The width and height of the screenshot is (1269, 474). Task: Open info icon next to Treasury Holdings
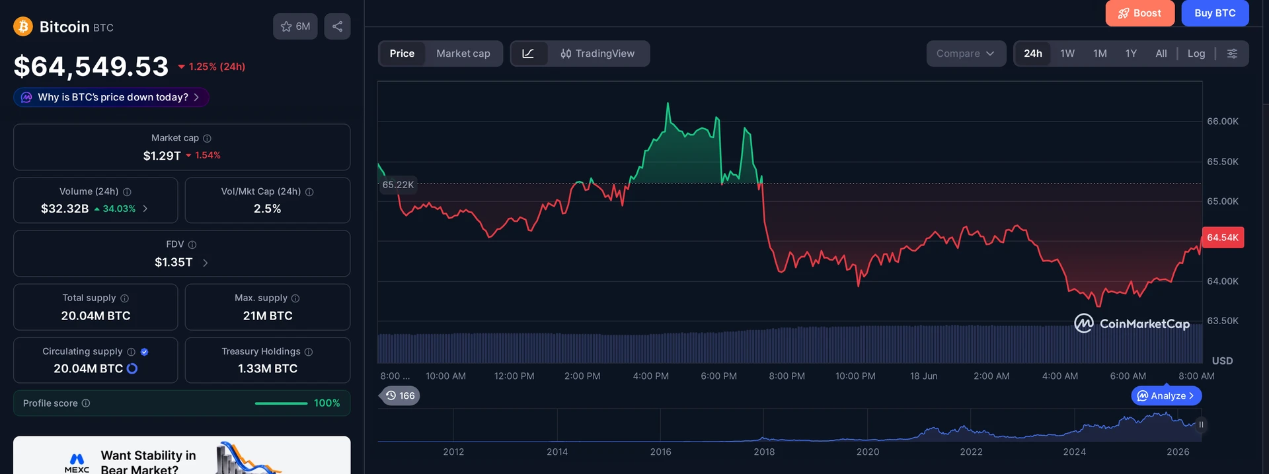pos(309,352)
